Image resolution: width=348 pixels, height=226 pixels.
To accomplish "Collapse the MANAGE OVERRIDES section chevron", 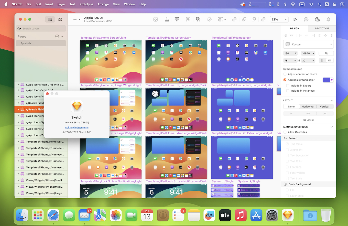I will coord(332,127).
